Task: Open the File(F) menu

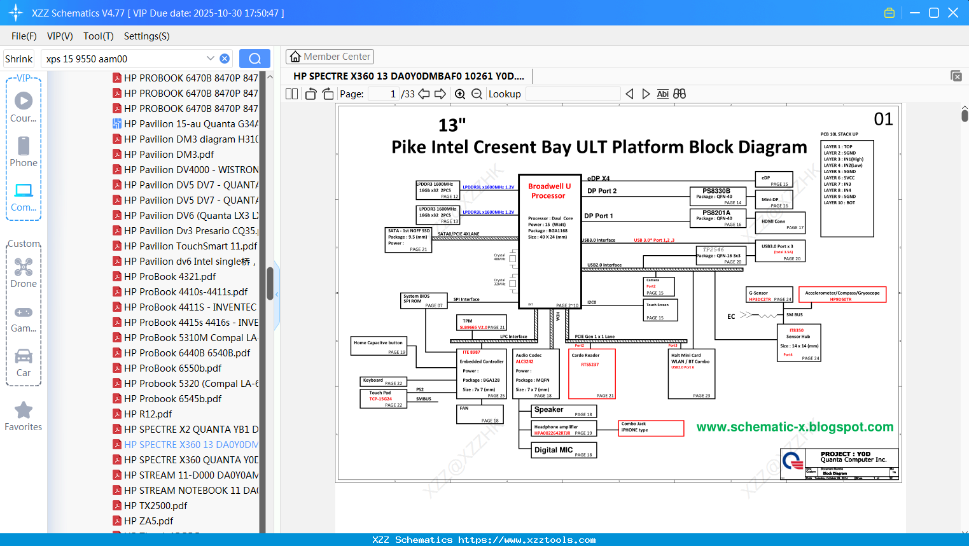Action: (x=24, y=36)
